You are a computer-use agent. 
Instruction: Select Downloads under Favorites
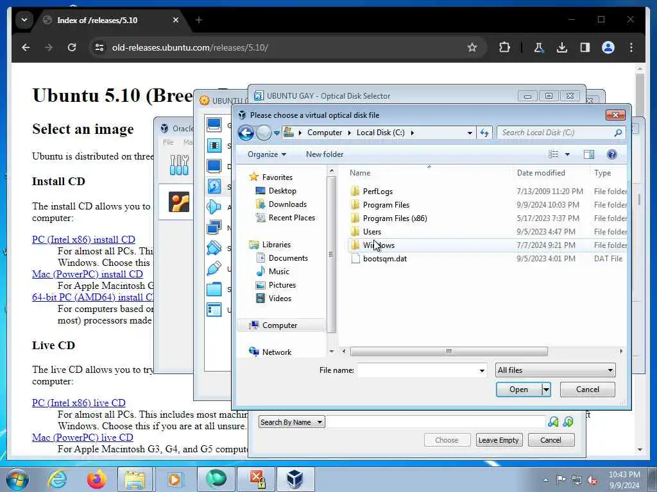tap(287, 204)
